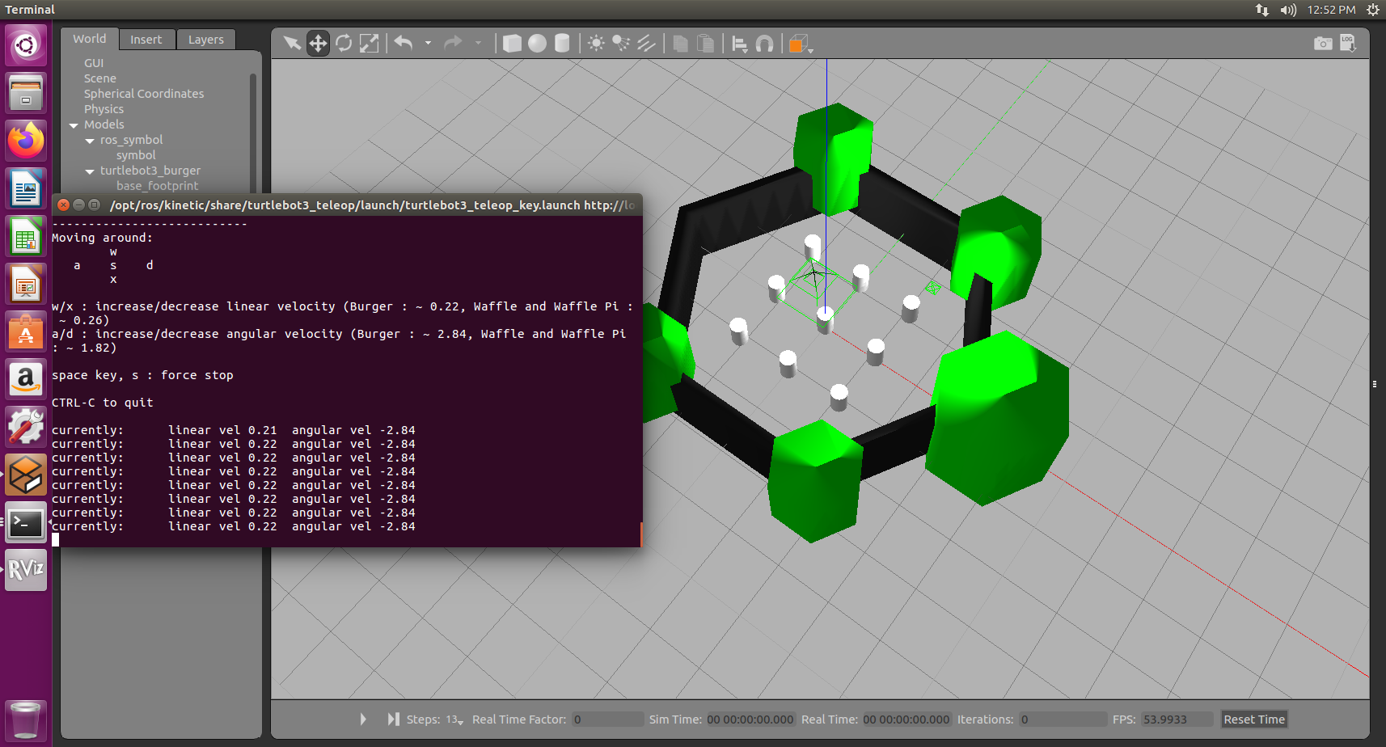This screenshot has height=747, width=1386.
Task: Switch to the Insert tab
Action: click(146, 39)
